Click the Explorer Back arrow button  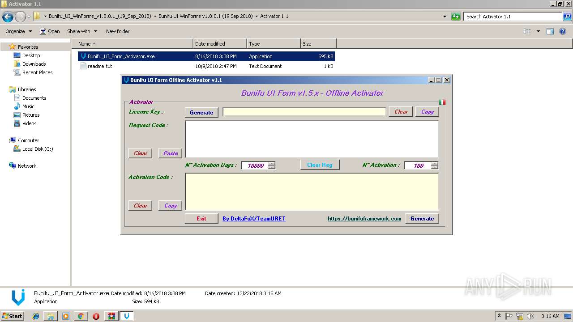pos(8,17)
